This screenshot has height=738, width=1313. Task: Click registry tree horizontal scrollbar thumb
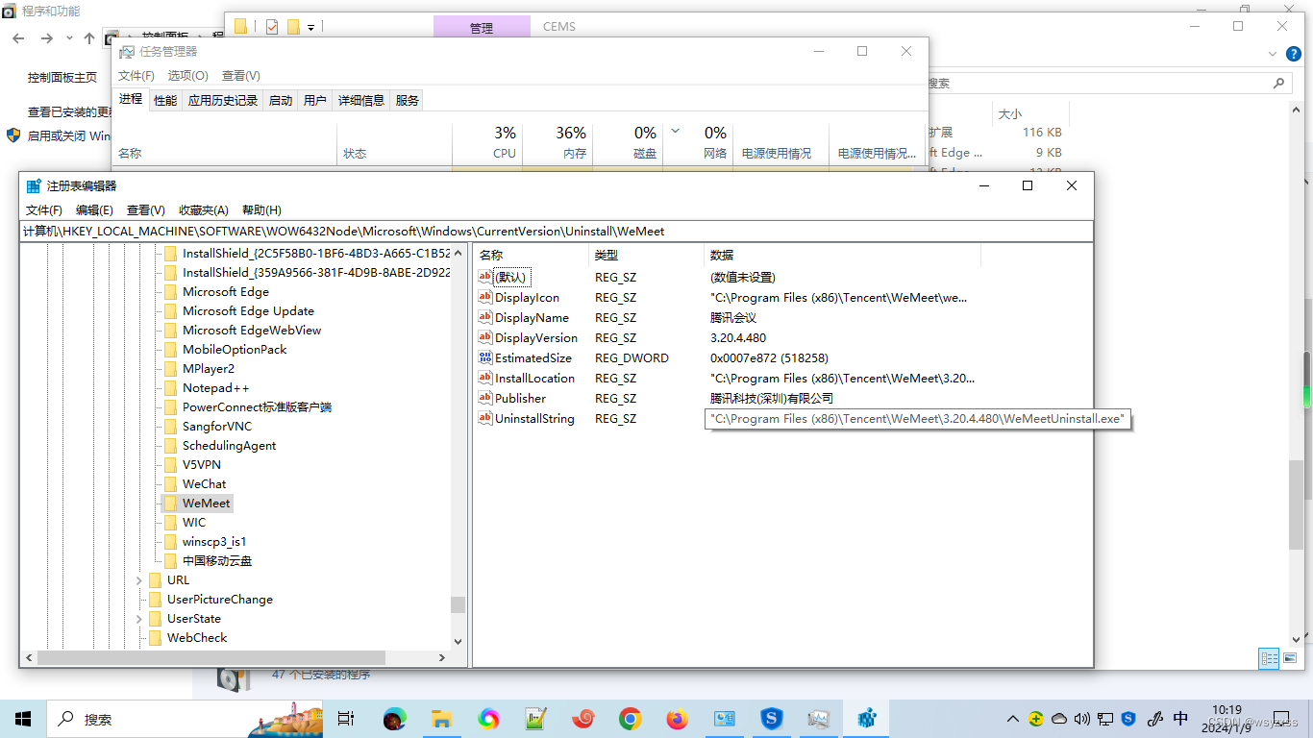pos(211,657)
